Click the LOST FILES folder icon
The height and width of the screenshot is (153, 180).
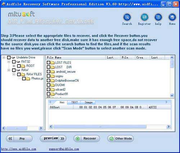click(53, 63)
